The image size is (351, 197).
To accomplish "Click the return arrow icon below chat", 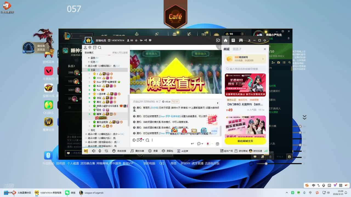I will (192, 144).
